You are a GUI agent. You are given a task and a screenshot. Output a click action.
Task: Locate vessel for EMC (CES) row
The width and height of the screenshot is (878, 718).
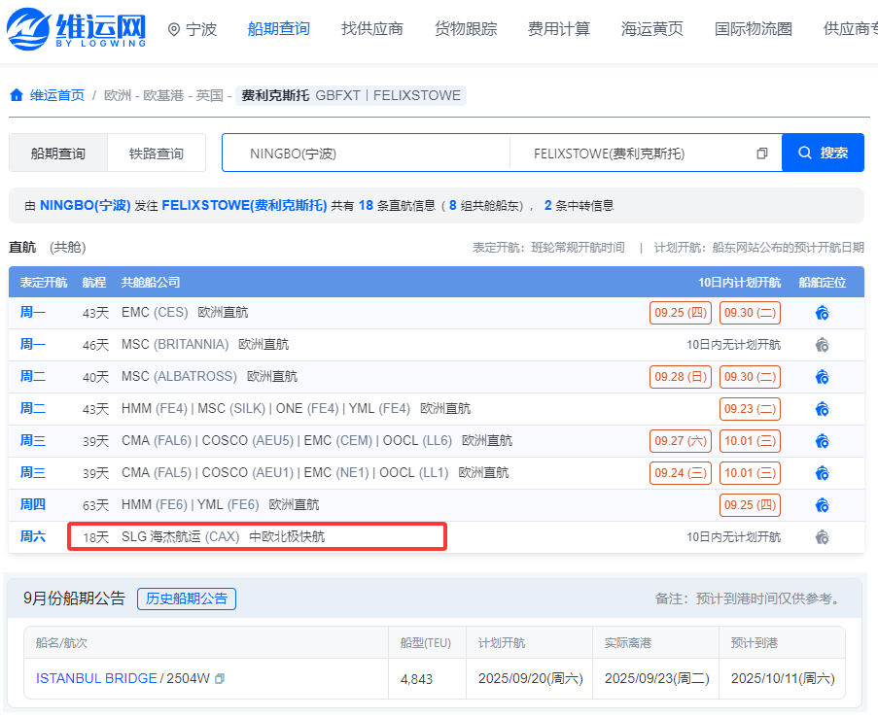(822, 313)
